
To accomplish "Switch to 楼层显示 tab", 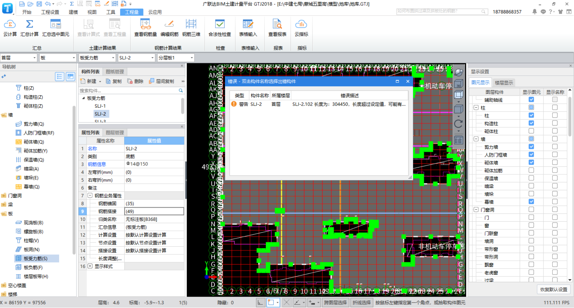I will tap(504, 83).
